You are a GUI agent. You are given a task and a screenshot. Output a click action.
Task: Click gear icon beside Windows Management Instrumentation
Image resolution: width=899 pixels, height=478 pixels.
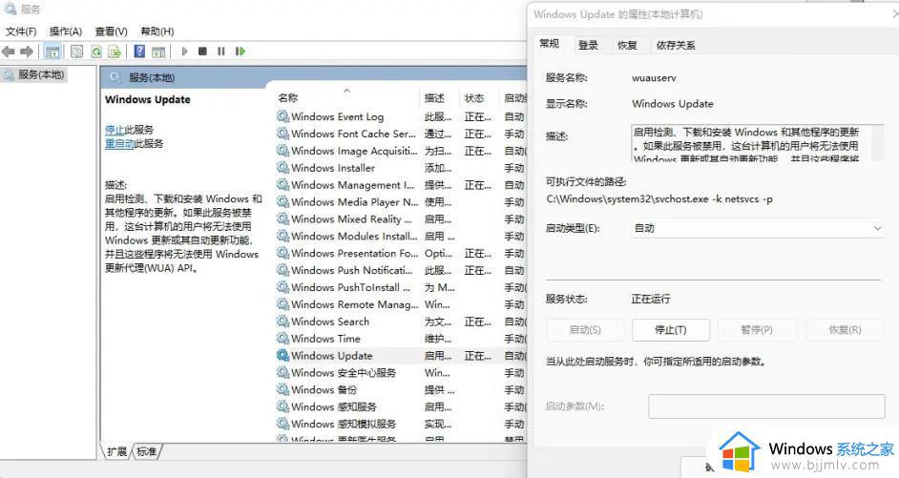(282, 184)
